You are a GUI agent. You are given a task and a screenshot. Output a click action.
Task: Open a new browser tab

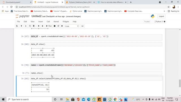click(131, 2)
